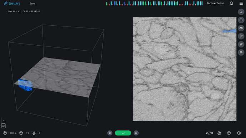This screenshot has width=246, height=138.
Task: Click the points snowflake-like icon
Action: (5, 133)
